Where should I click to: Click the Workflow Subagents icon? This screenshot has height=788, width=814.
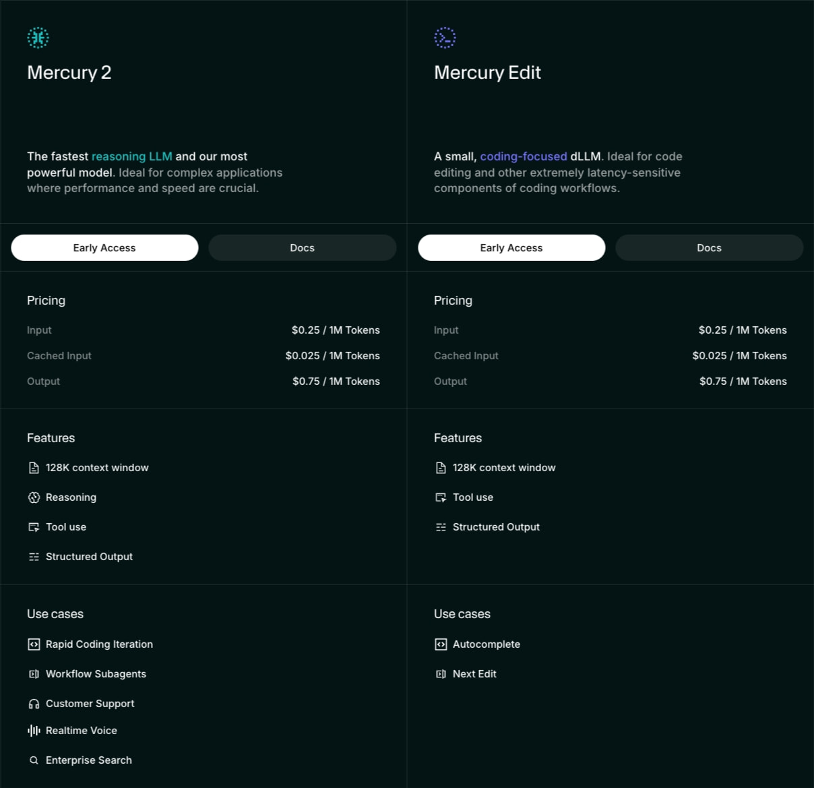coord(34,674)
